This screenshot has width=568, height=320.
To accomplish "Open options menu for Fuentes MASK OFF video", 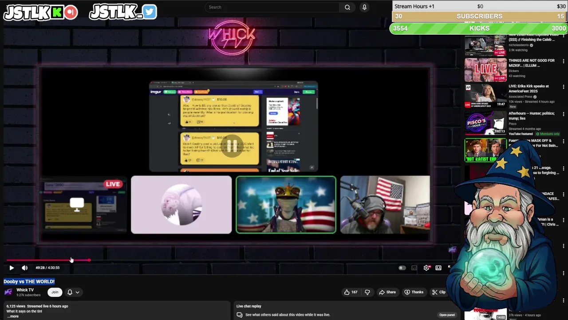I will coord(564,141).
